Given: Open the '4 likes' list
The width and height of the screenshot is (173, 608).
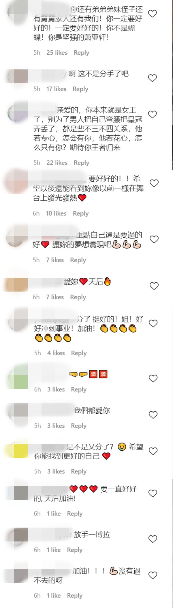Looking at the screenshot, I should pyautogui.click(x=56, y=353).
